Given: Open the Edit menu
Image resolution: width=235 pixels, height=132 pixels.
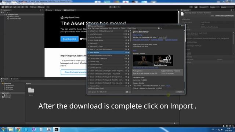Looking at the screenshot, I should pyautogui.click(x=6, y=4).
